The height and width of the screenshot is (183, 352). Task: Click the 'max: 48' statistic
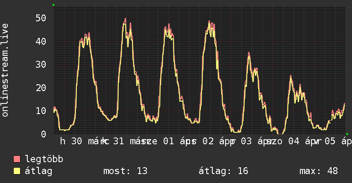(x=319, y=171)
